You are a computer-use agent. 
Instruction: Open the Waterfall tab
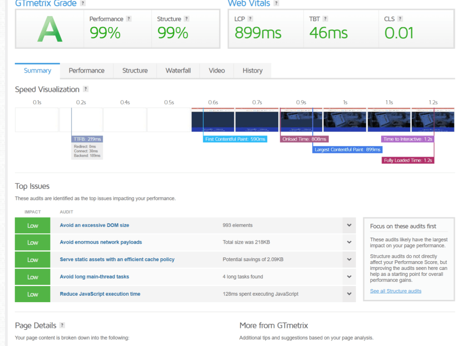178,71
